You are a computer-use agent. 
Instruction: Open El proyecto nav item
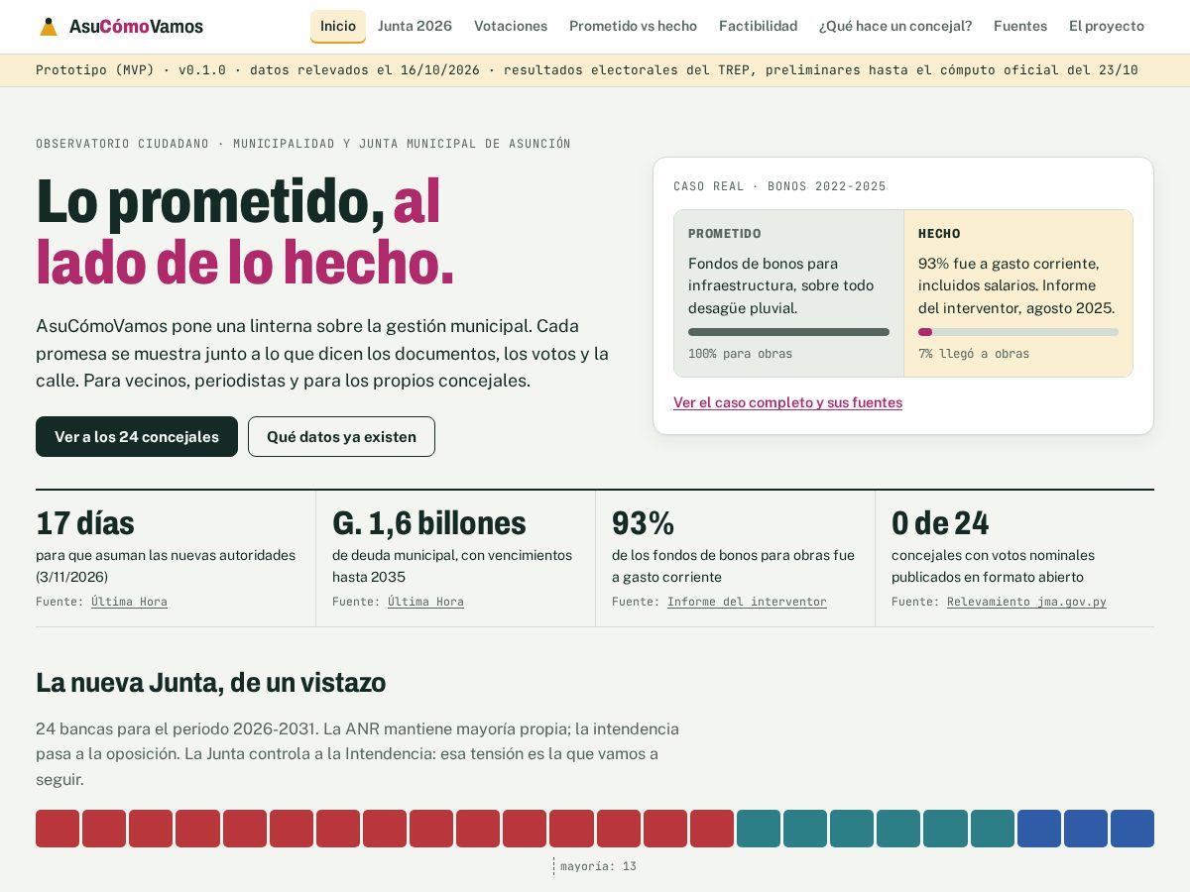point(1107,26)
